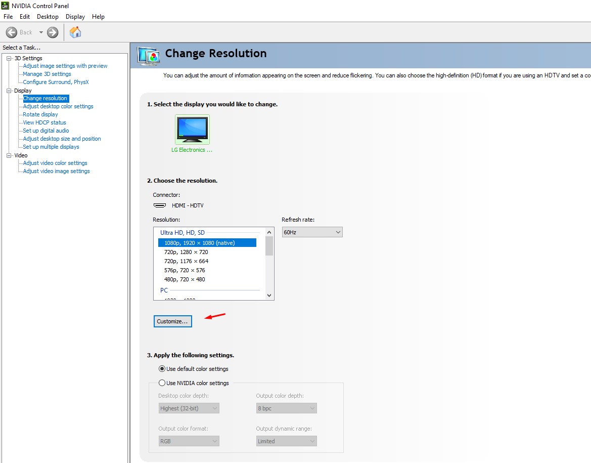Select Change resolution in task tree
The image size is (591, 463).
pos(46,98)
